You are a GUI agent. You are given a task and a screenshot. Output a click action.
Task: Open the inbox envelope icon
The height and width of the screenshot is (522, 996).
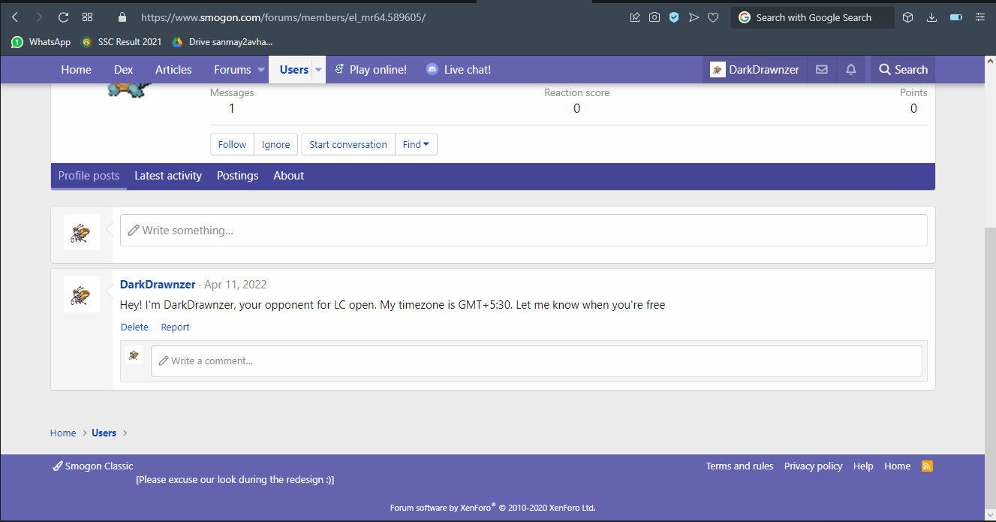pyautogui.click(x=822, y=70)
